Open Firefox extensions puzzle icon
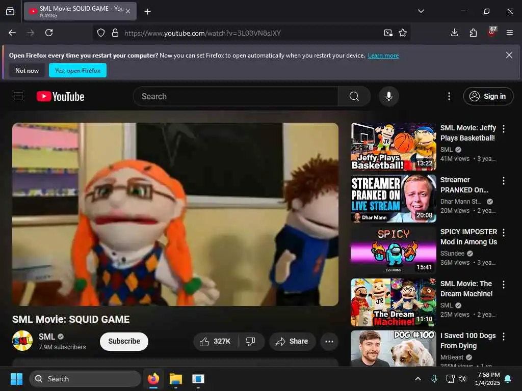Screen dimensions: 522x391 (x=473, y=33)
